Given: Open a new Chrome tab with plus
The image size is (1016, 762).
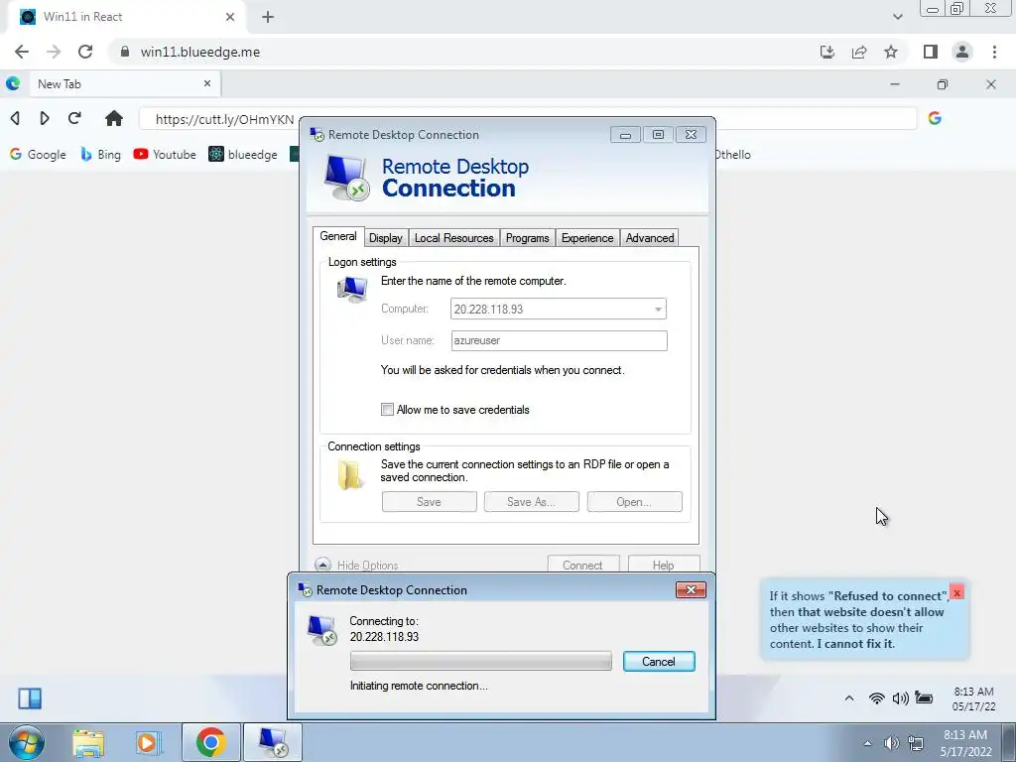Looking at the screenshot, I should [x=268, y=17].
